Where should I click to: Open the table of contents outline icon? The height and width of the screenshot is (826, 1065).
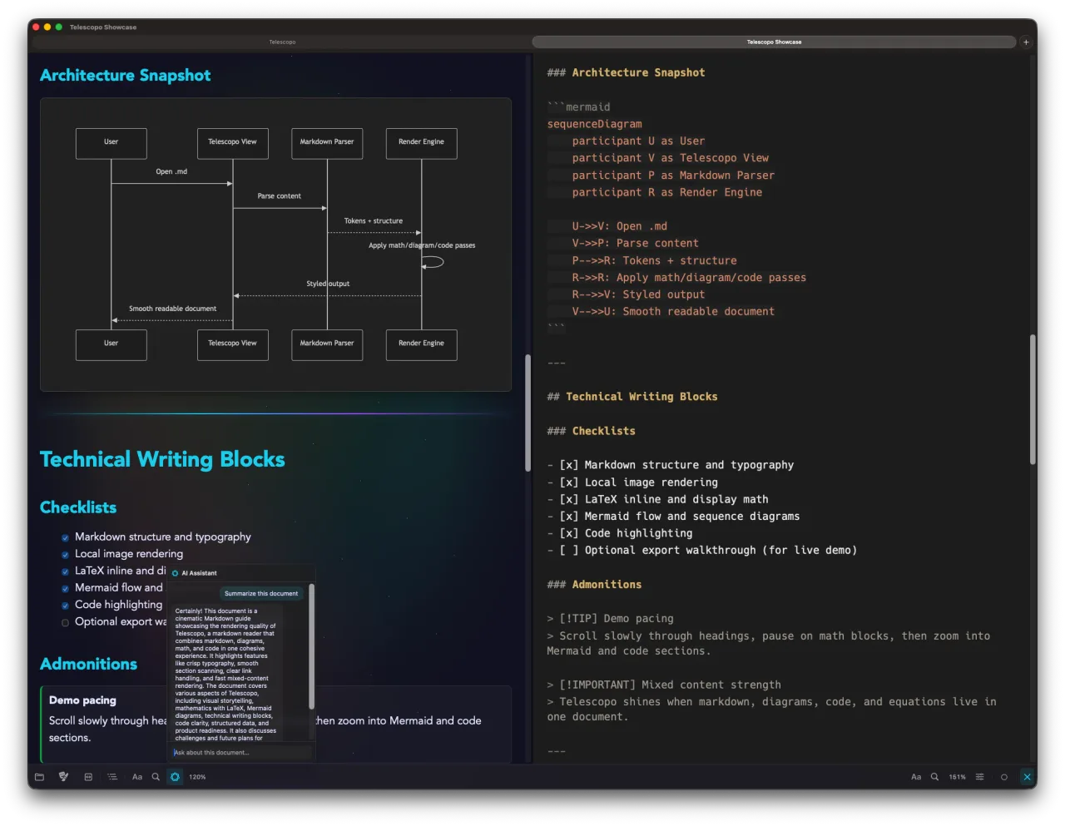112,777
